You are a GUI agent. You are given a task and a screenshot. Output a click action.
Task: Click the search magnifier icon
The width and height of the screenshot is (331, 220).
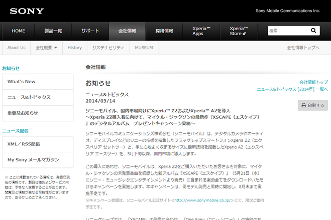click(313, 31)
